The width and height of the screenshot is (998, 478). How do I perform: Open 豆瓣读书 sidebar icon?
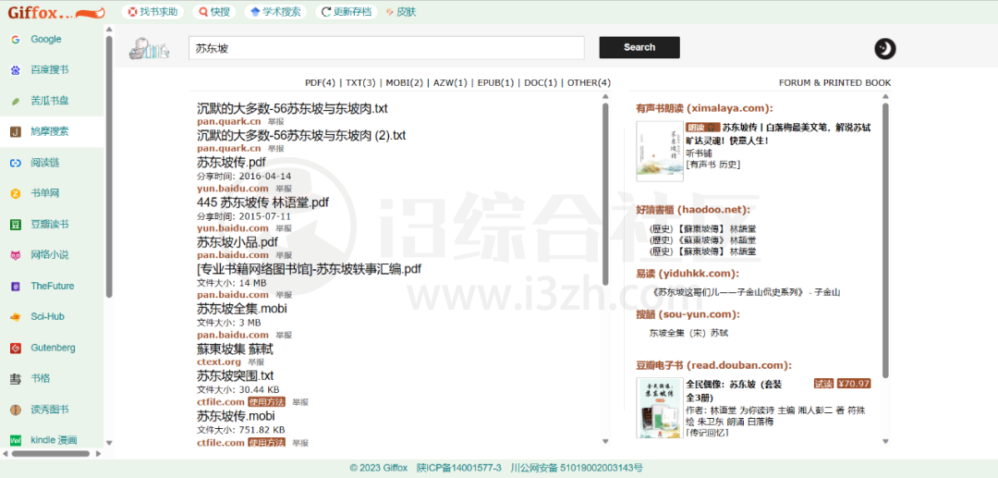click(x=16, y=224)
